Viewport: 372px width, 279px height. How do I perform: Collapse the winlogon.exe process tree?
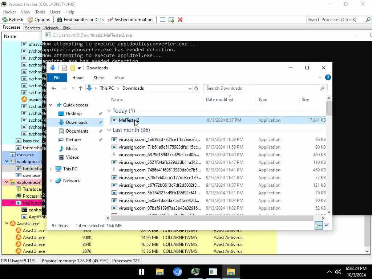pos(7,162)
